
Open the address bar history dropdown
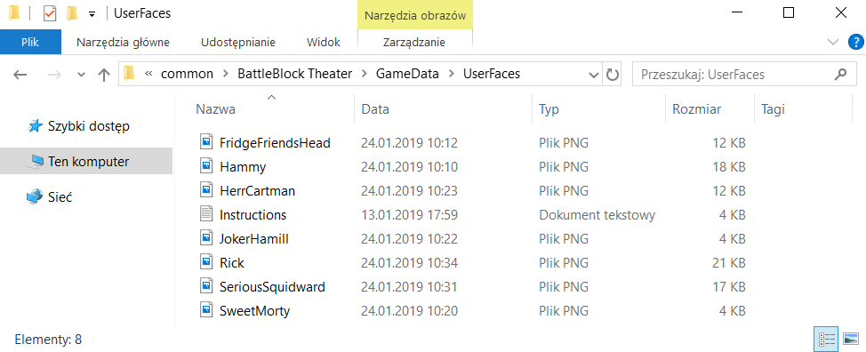(594, 75)
